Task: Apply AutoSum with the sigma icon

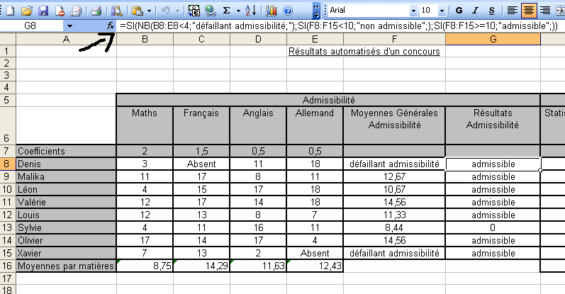Action: (x=226, y=11)
